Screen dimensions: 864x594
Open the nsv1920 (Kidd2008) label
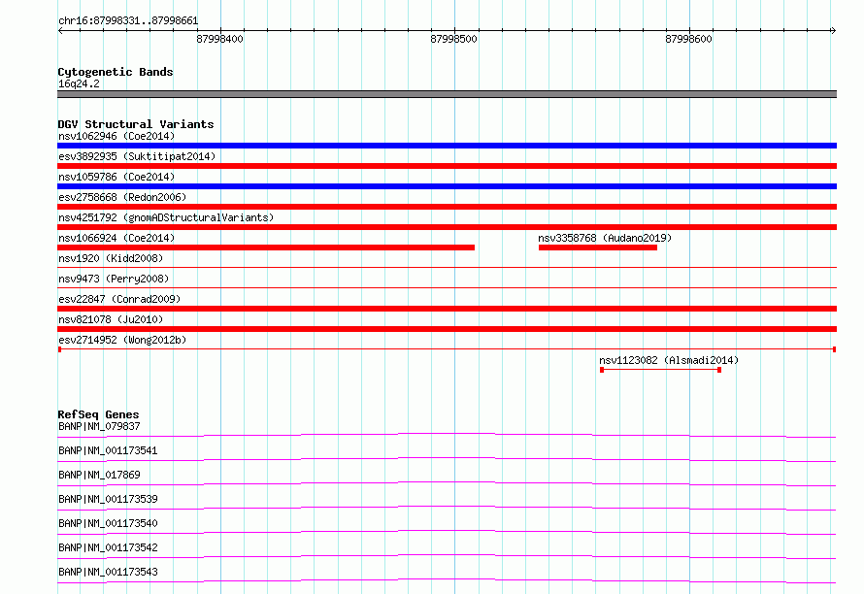coord(111,258)
